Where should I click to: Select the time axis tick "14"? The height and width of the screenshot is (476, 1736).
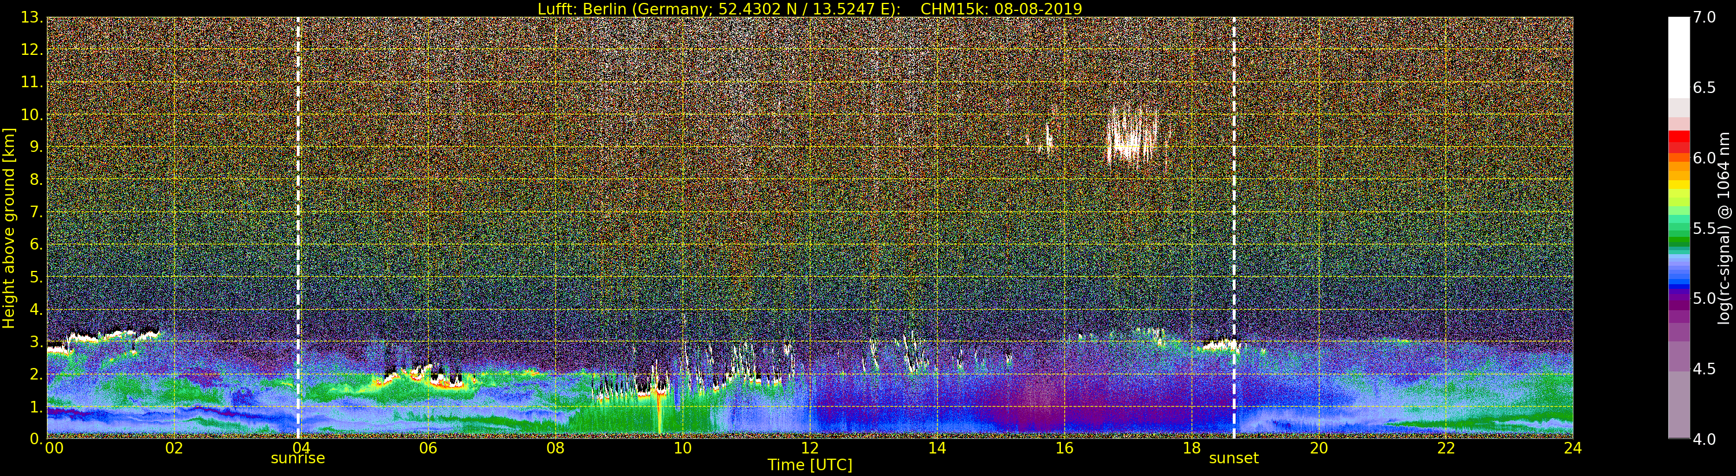pos(937,448)
